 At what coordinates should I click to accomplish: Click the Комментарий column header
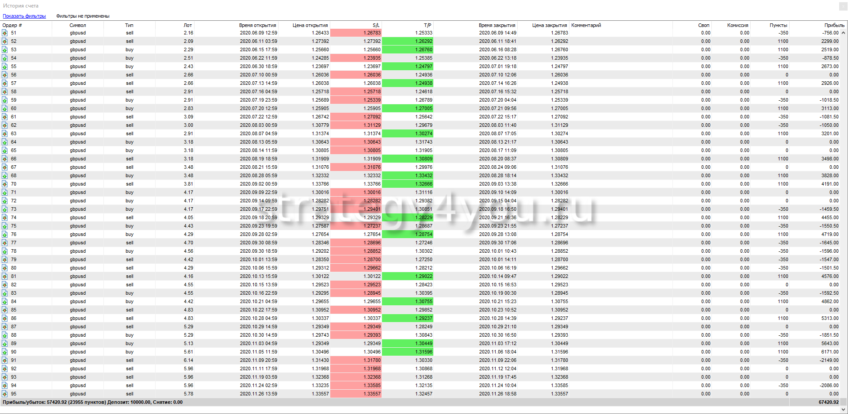586,26
